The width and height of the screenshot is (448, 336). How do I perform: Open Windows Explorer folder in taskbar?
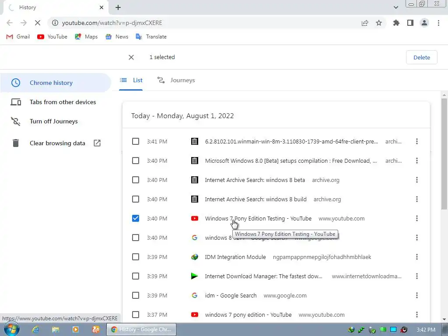tap(56, 329)
